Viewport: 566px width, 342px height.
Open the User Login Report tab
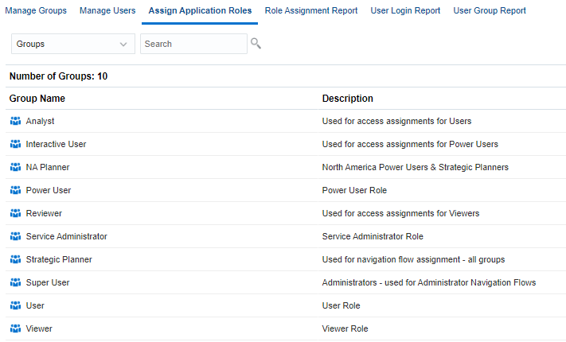[405, 11]
